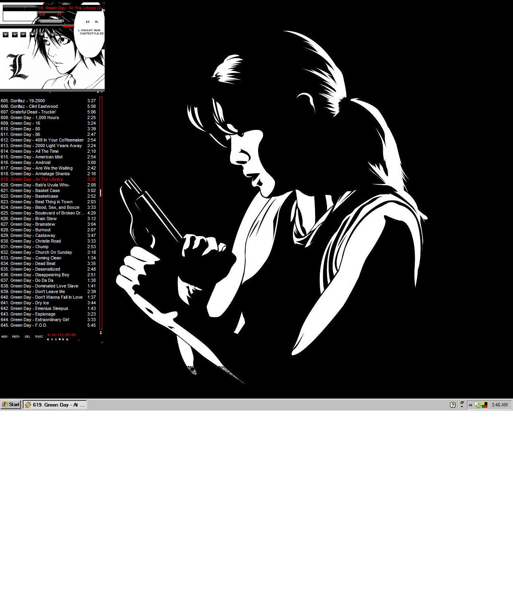Click the help question mark taskbar icon
513x603 pixels.
452,405
